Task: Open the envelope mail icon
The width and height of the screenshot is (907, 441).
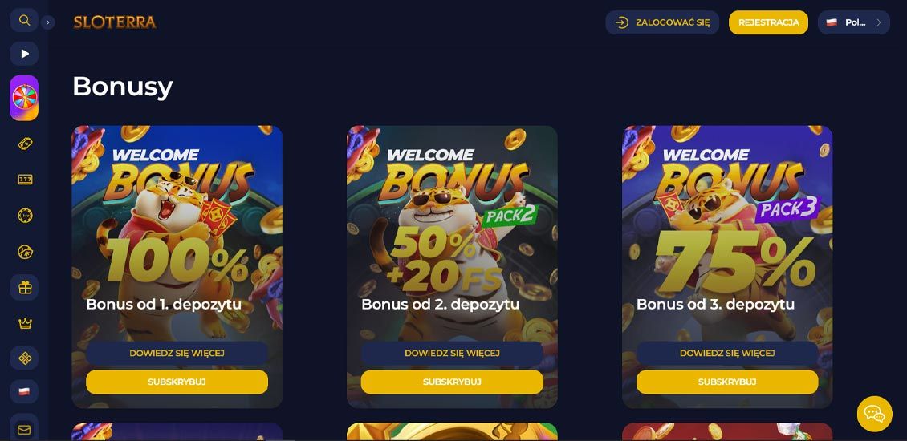Action: coord(24,430)
